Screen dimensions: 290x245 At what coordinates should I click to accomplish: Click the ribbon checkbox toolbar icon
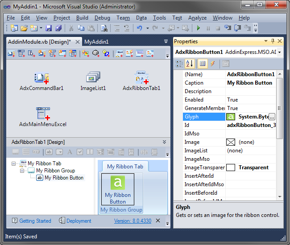click(x=80, y=152)
